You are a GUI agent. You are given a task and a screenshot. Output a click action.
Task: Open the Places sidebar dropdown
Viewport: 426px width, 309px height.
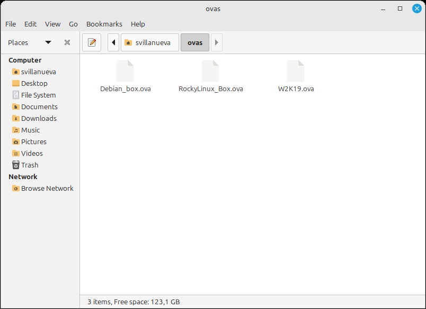48,42
